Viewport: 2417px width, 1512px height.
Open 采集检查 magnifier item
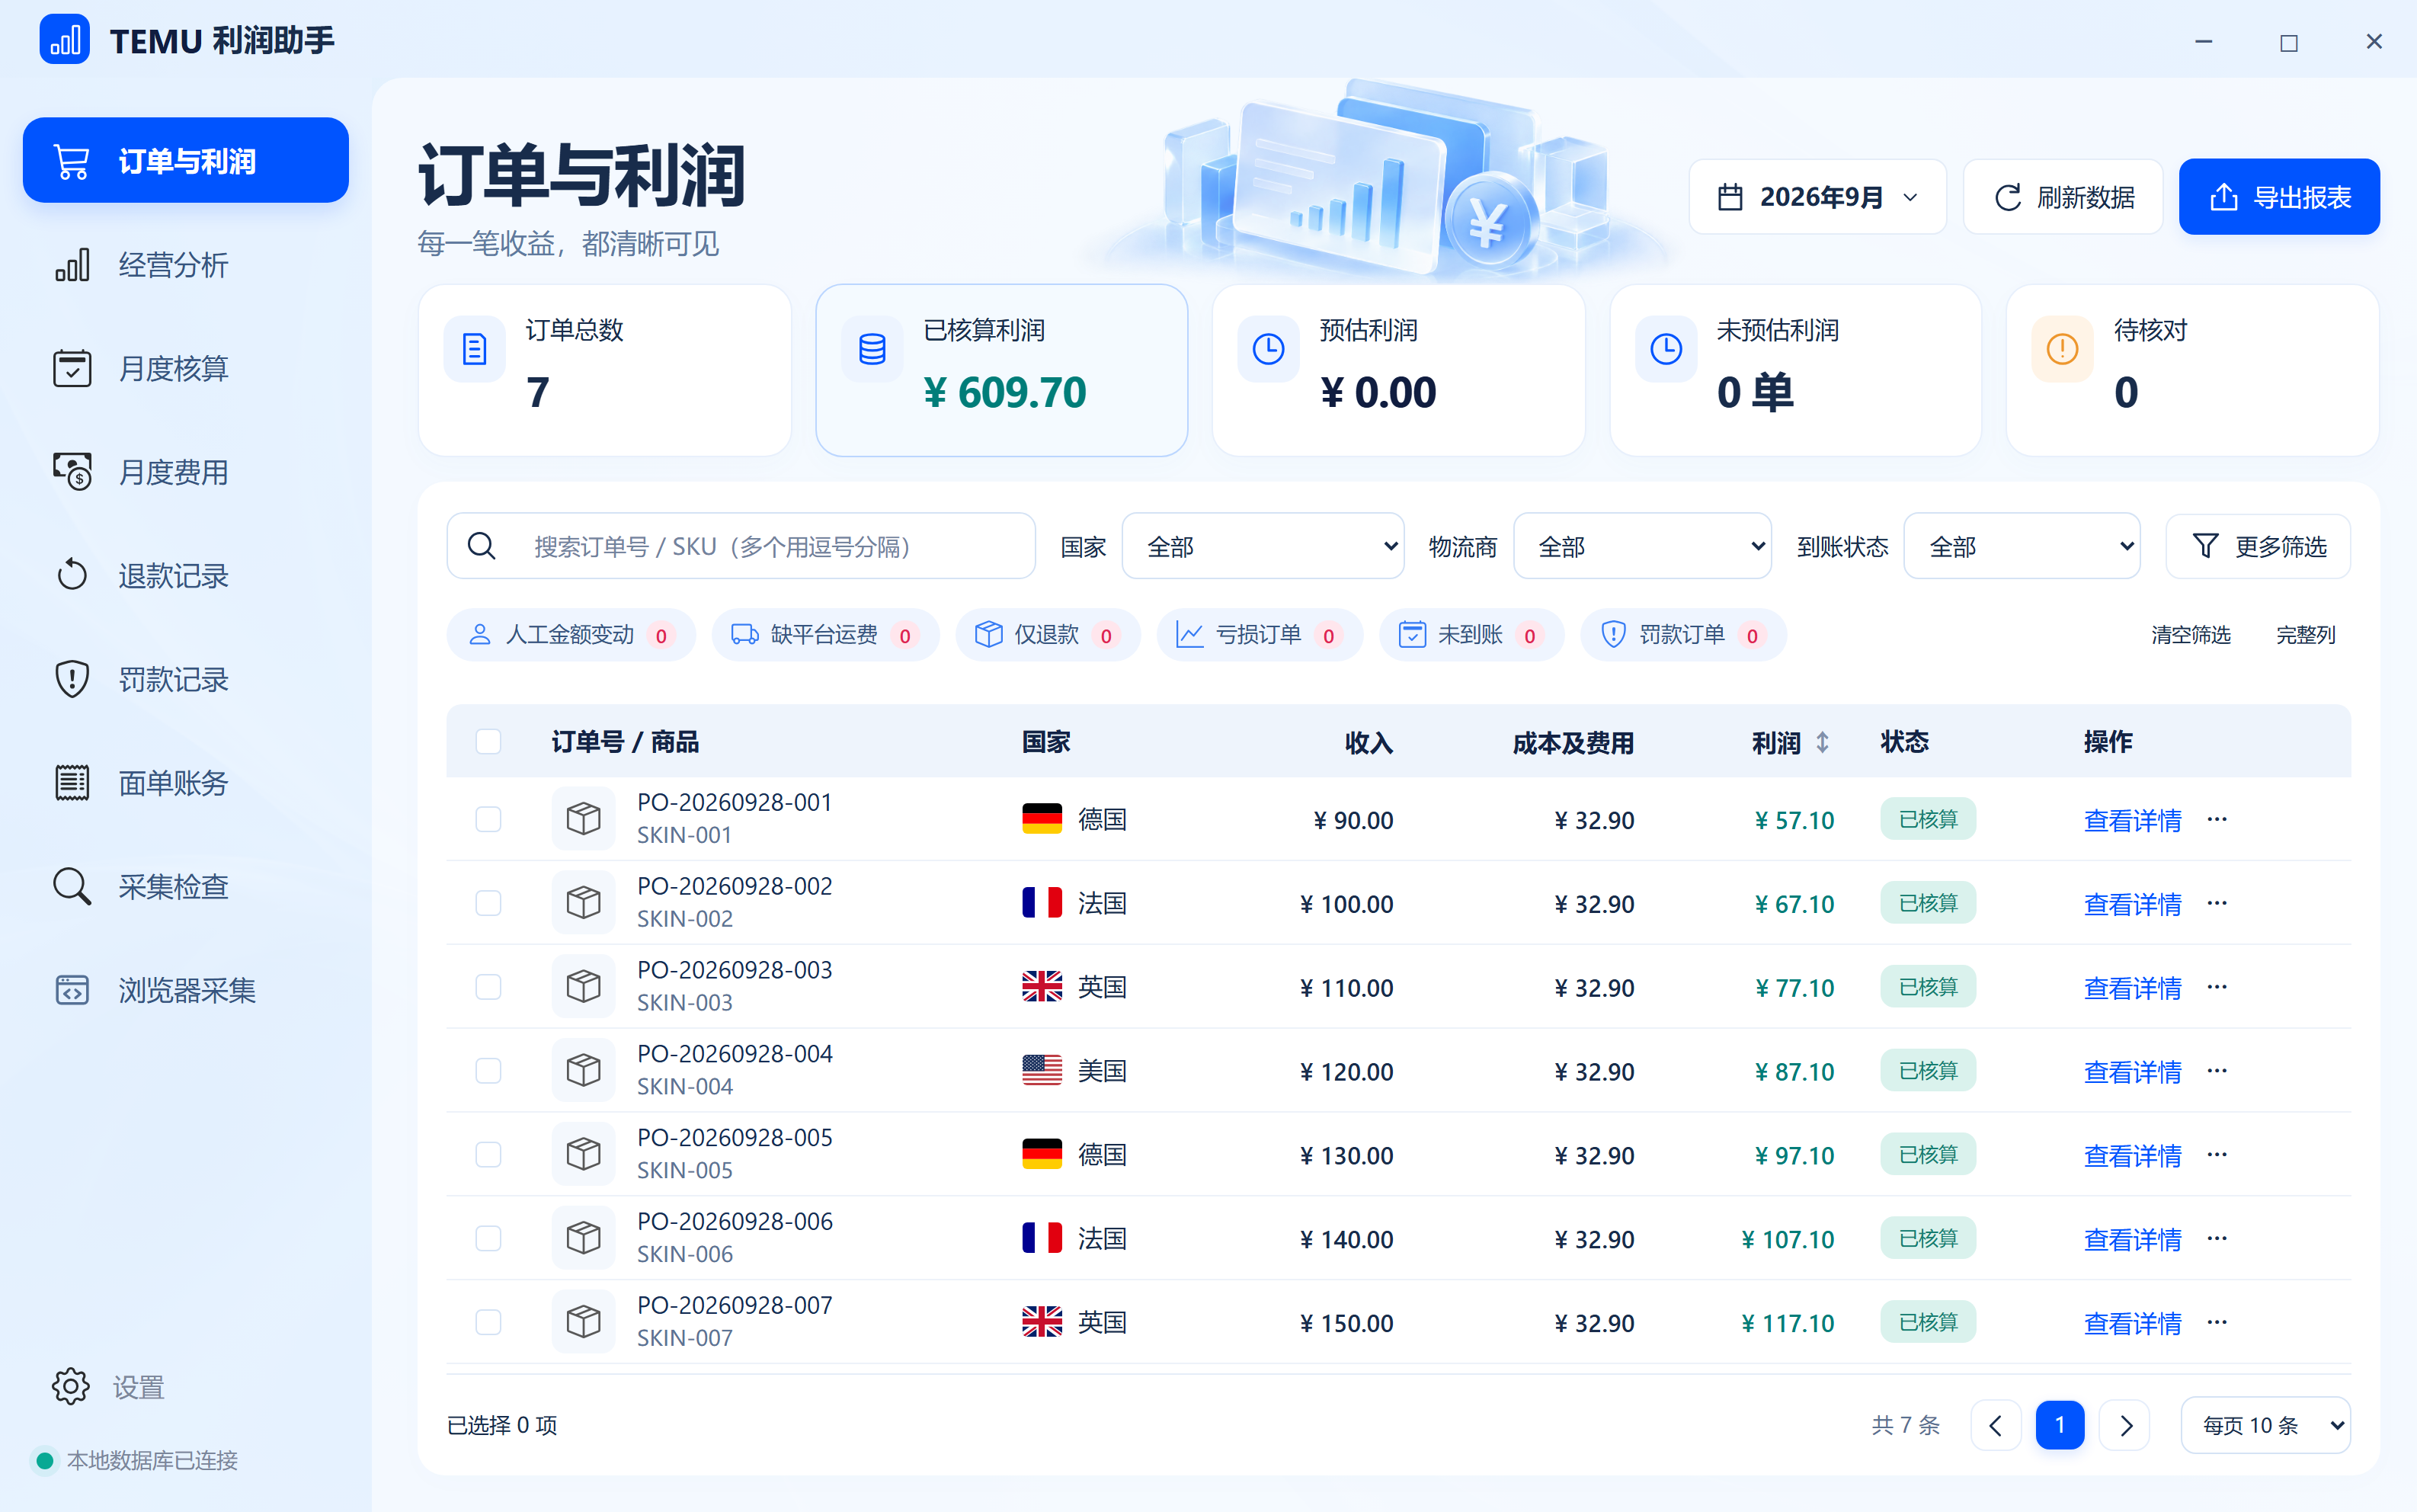pos(186,887)
